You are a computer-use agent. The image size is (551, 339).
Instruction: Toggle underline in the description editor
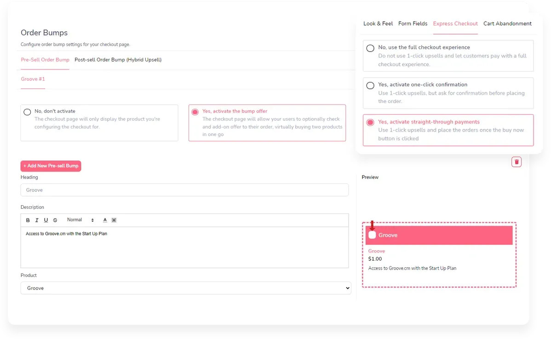point(46,220)
